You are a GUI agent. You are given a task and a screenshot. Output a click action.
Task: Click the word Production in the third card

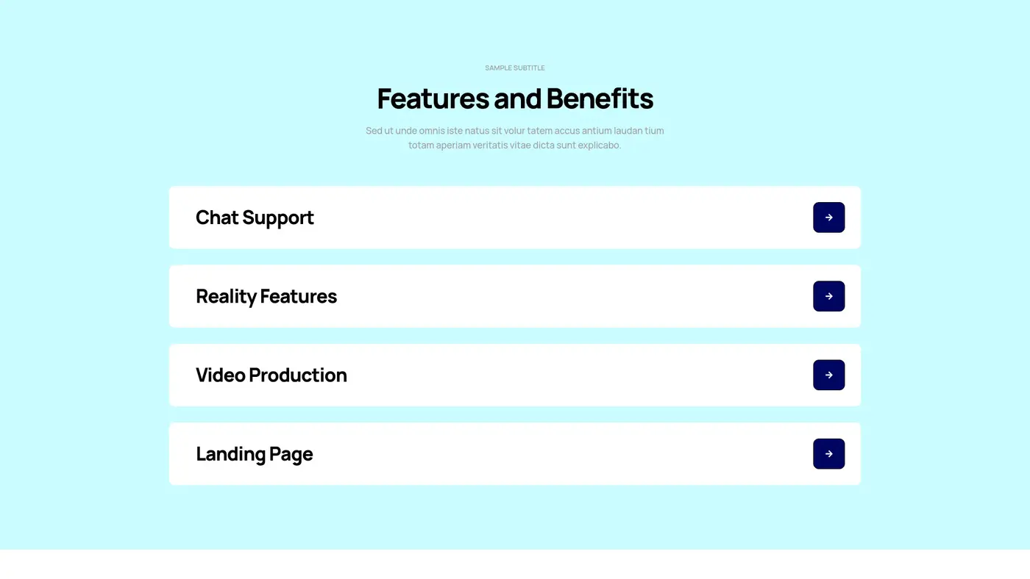(x=297, y=375)
